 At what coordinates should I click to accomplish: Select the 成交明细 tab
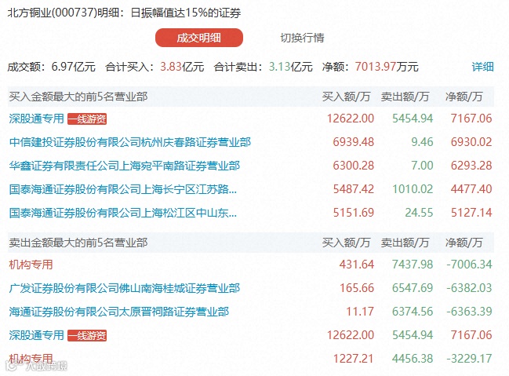coord(199,38)
